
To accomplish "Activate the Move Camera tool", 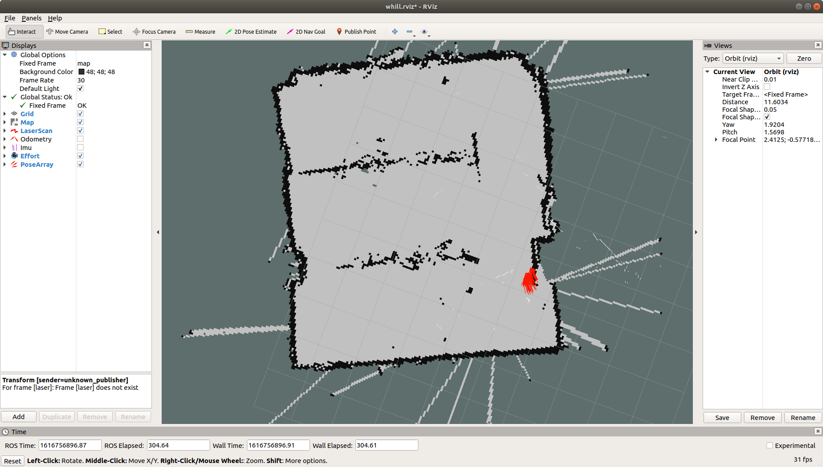I will [67, 31].
